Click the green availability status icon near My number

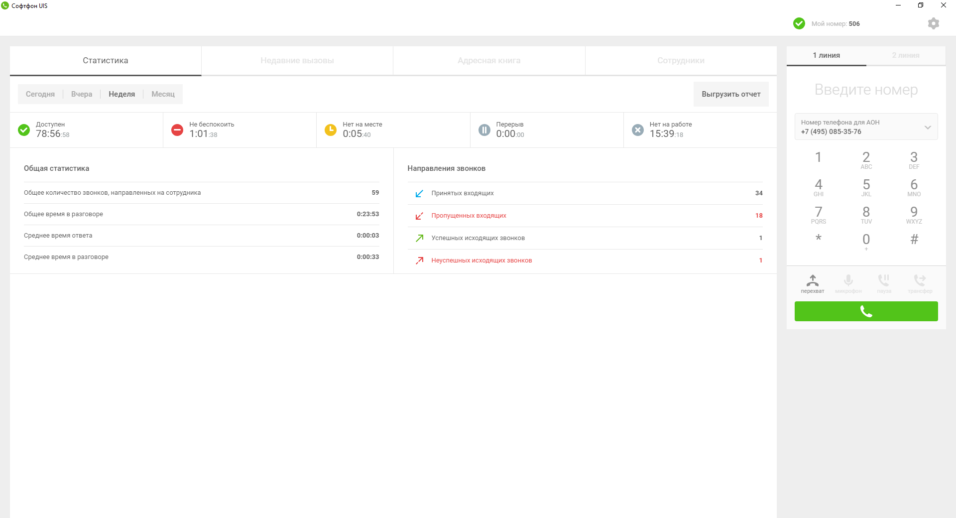tap(799, 23)
